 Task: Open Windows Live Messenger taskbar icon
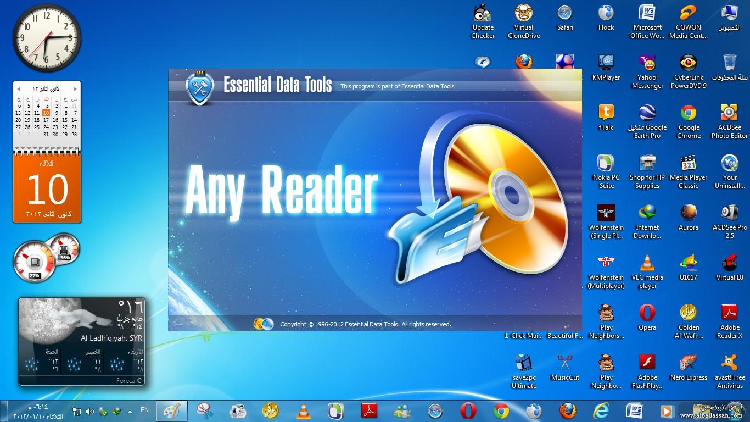(402, 411)
